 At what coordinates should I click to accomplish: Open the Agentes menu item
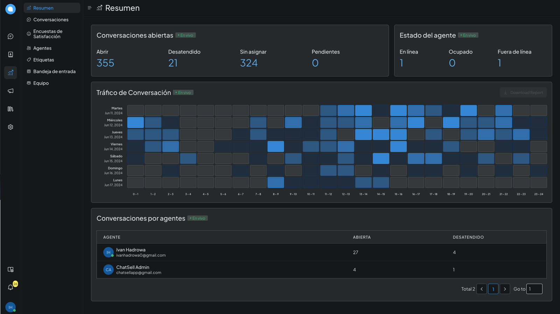pyautogui.click(x=52, y=48)
